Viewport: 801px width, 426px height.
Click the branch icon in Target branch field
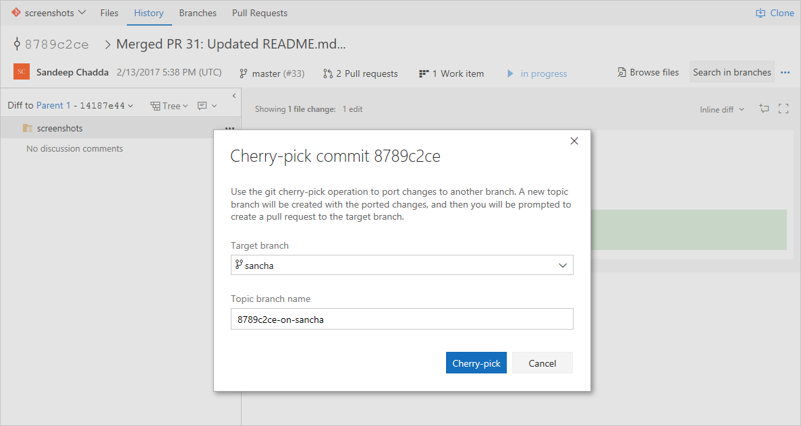(239, 264)
